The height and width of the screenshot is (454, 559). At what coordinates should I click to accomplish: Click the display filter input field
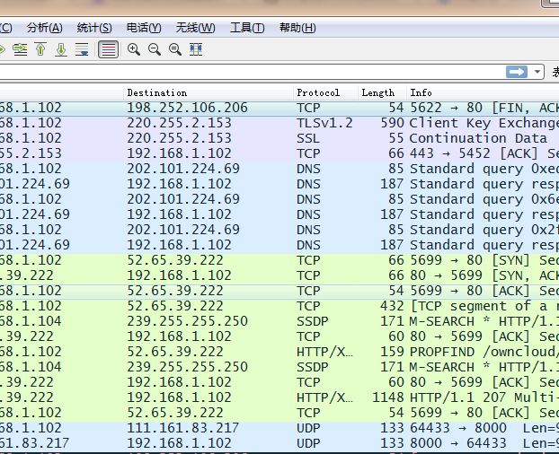tap(252, 72)
